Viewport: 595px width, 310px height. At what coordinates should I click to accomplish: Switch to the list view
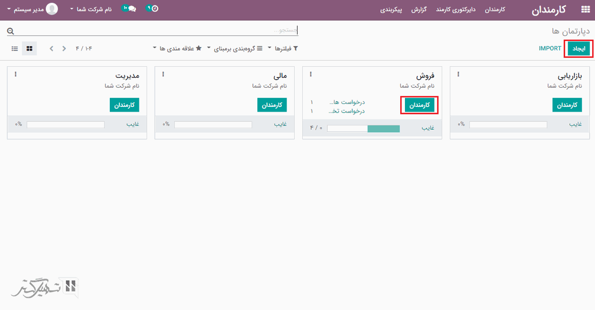tap(15, 49)
